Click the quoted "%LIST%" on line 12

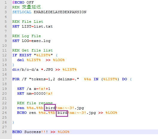tap(43, 55)
